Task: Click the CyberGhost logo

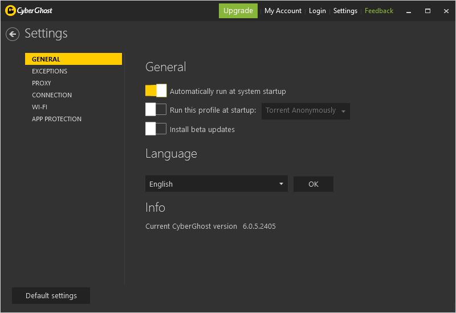Action: point(29,11)
